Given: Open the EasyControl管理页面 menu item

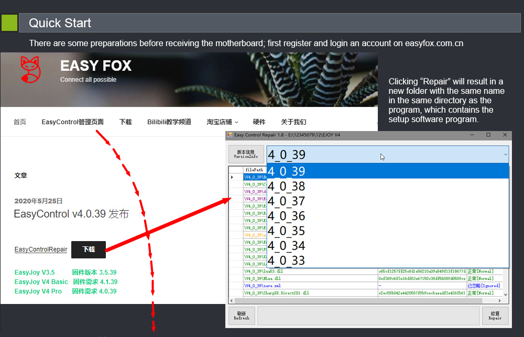Looking at the screenshot, I should (72, 122).
